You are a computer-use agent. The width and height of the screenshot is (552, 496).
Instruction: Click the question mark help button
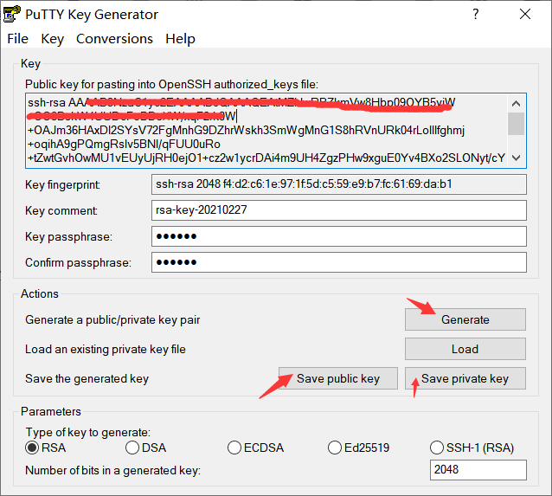476,14
